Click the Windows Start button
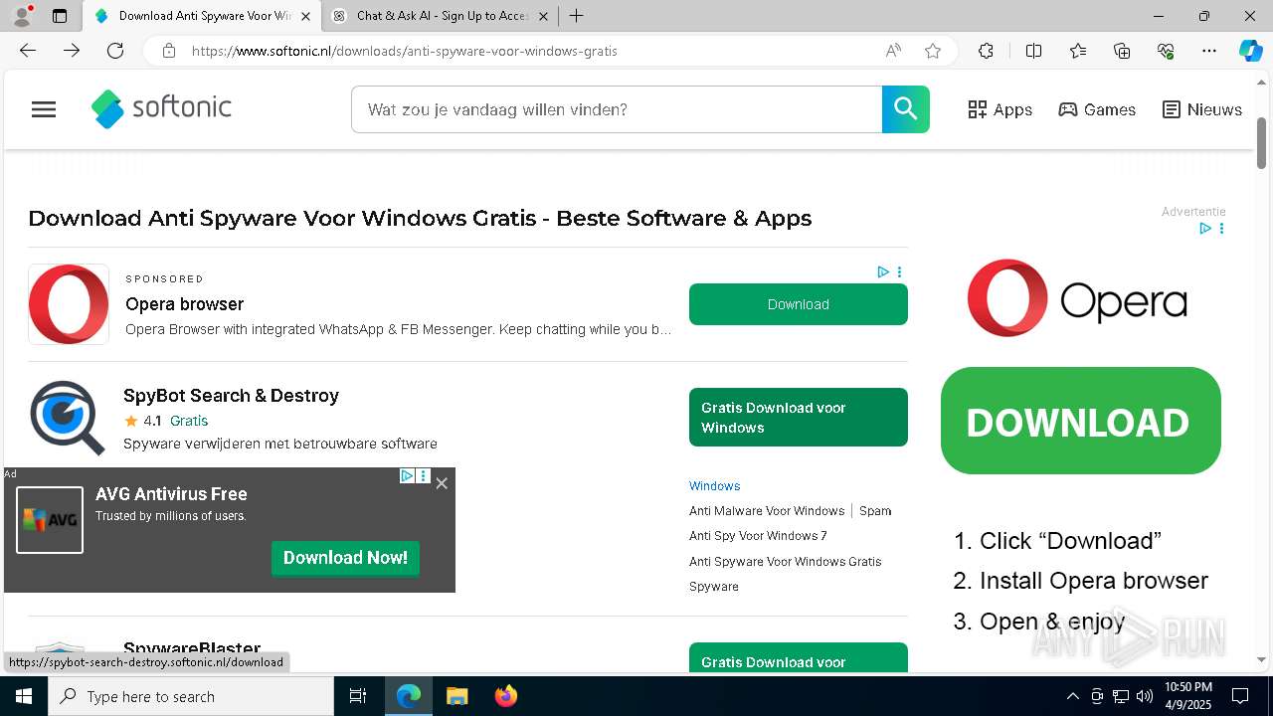 point(24,696)
